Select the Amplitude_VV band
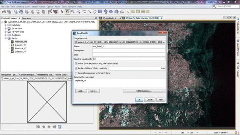Screen dimensions: 240x135 point(21,48)
